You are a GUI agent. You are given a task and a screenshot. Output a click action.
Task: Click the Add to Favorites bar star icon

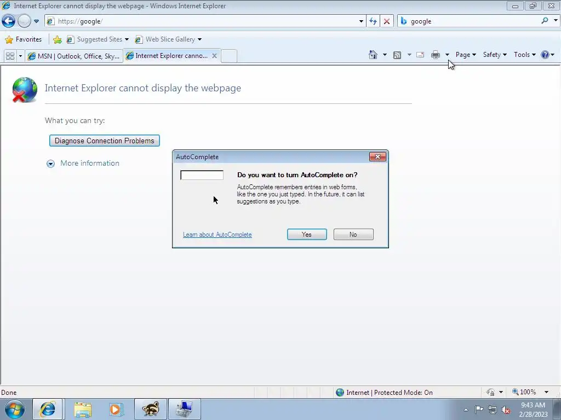point(57,39)
